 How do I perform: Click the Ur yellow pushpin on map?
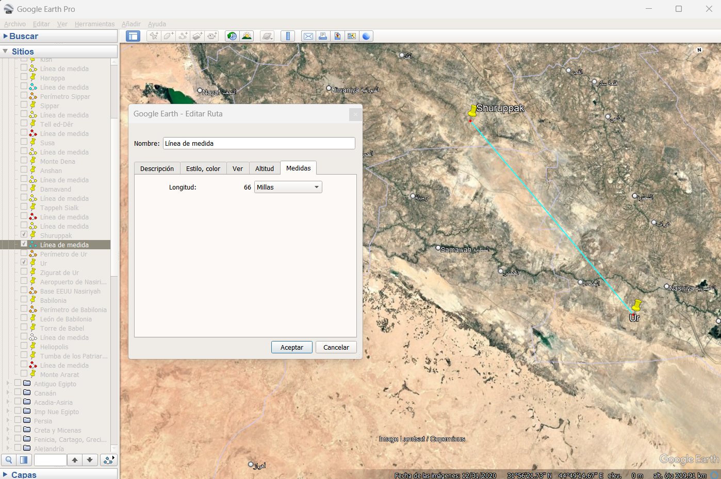click(x=637, y=305)
